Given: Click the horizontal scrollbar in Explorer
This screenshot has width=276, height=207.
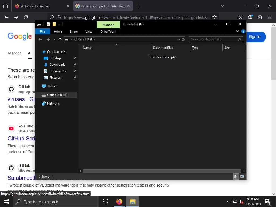Looking at the screenshot, I should [162, 171].
